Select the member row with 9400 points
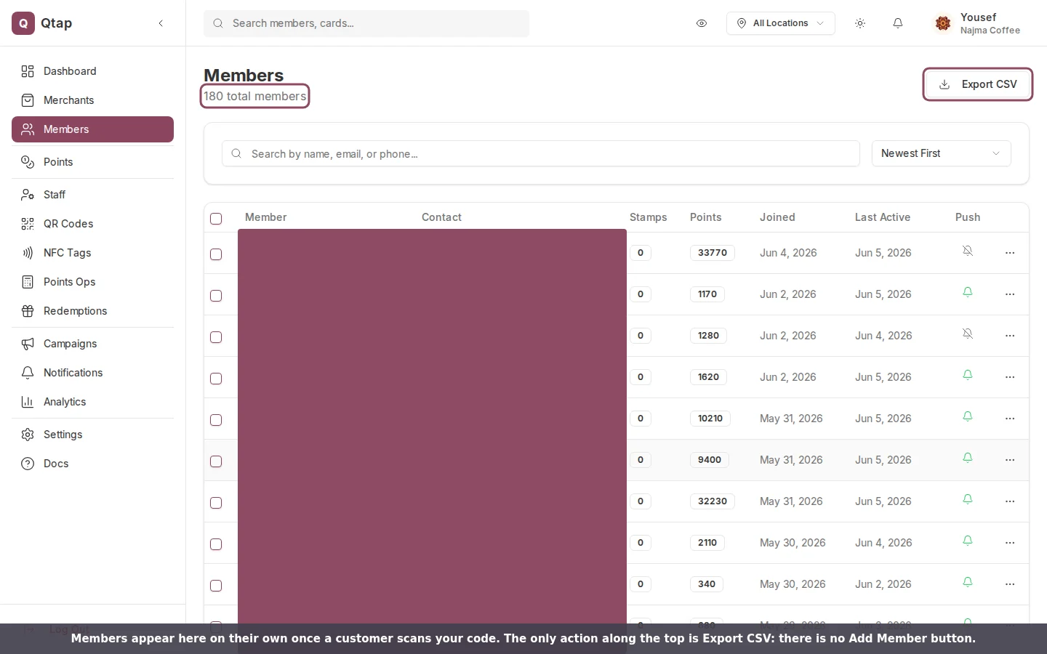The image size is (1047, 654). (216, 461)
